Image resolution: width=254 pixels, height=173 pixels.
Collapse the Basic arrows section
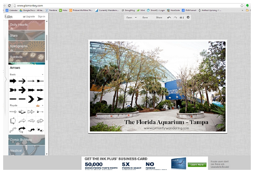coord(43,75)
